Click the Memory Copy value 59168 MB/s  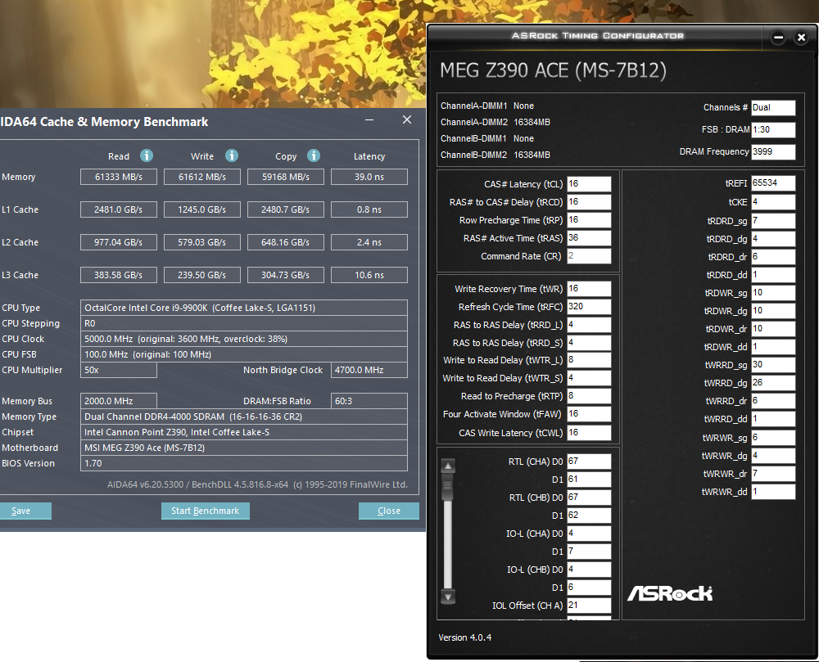[x=286, y=177]
